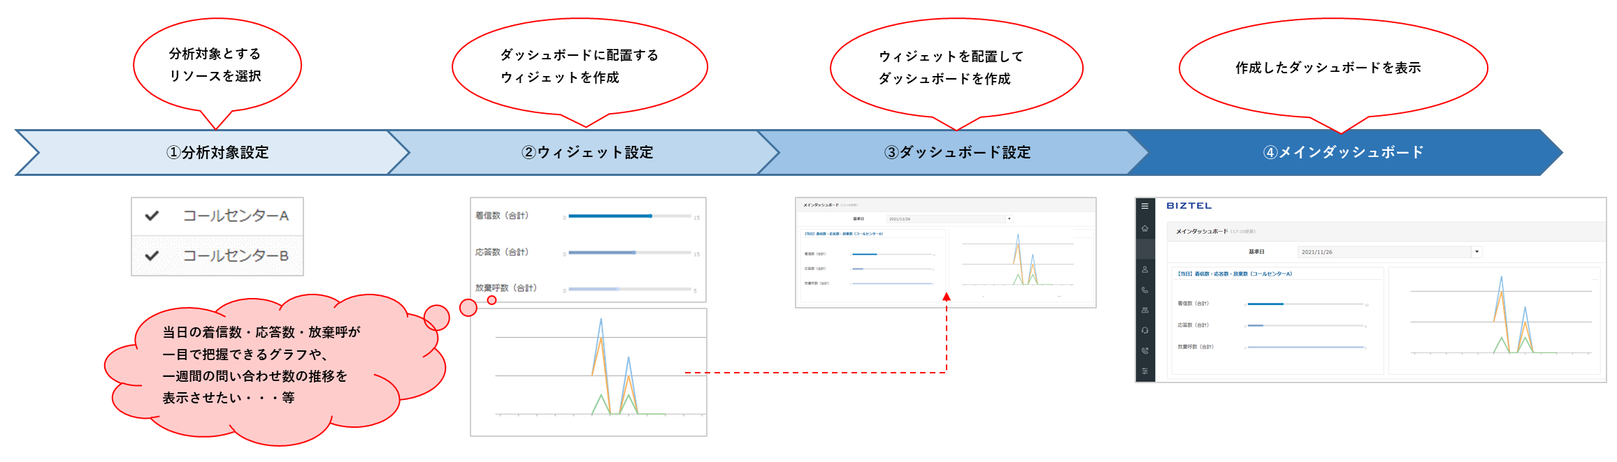The height and width of the screenshot is (462, 1617).
Task: Select the ②ウィジェット設定 step
Action: 587,152
